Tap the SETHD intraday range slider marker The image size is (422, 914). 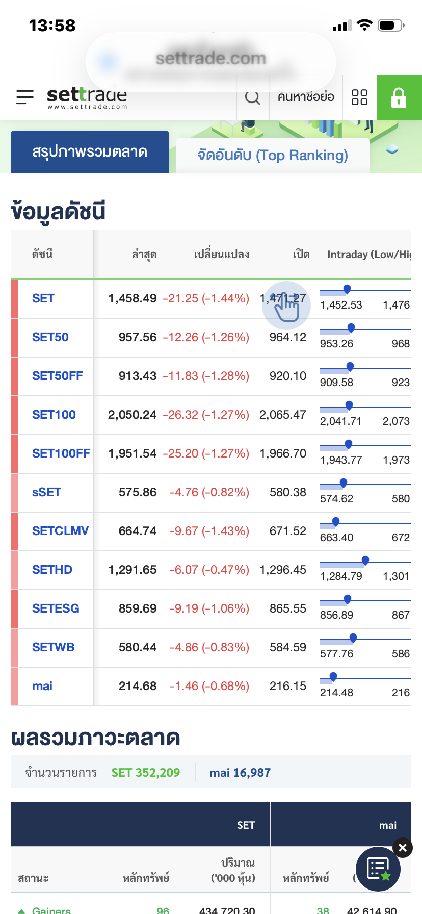(365, 561)
